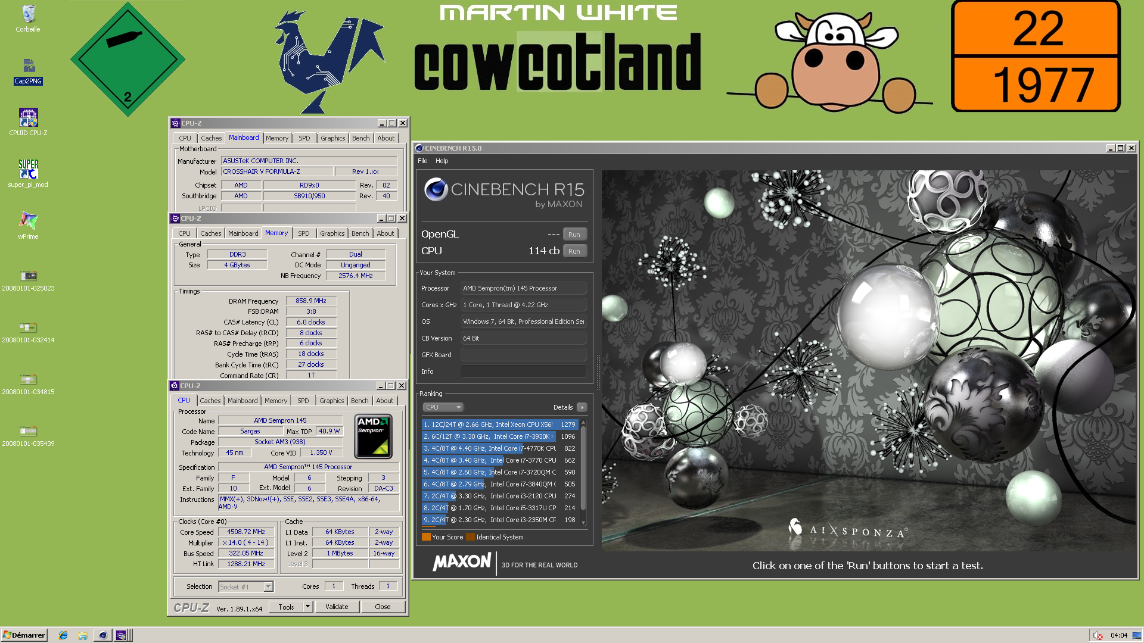Select the 20080101-034815 screenshot file icon
This screenshot has height=643, width=1144.
(x=28, y=384)
